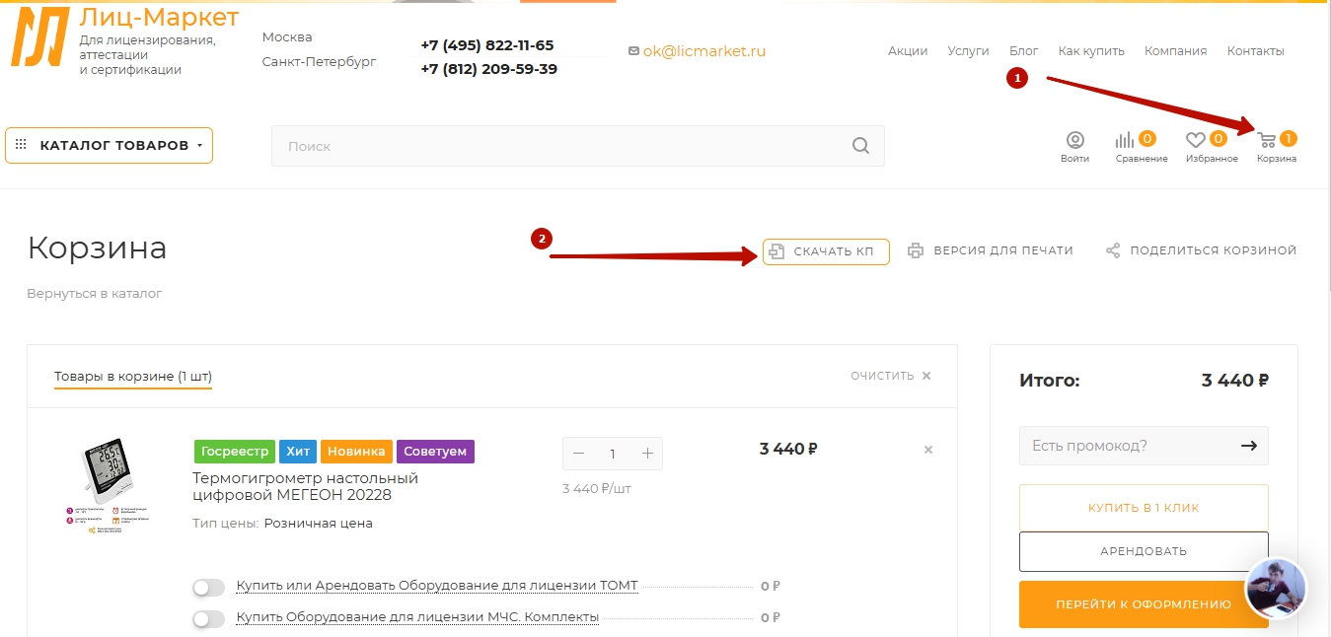
Task: Click the promo code input field
Action: pyautogui.click(x=1130, y=446)
